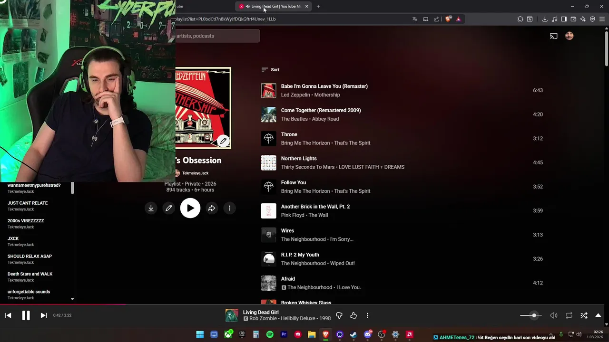Toggle the browser sidebar panel

pos(564,19)
